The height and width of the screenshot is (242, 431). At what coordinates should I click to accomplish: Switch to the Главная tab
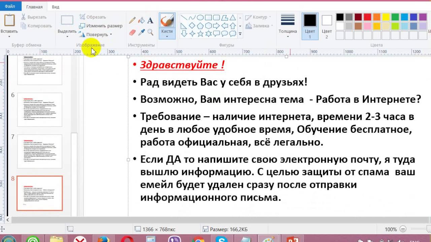pyautogui.click(x=34, y=7)
